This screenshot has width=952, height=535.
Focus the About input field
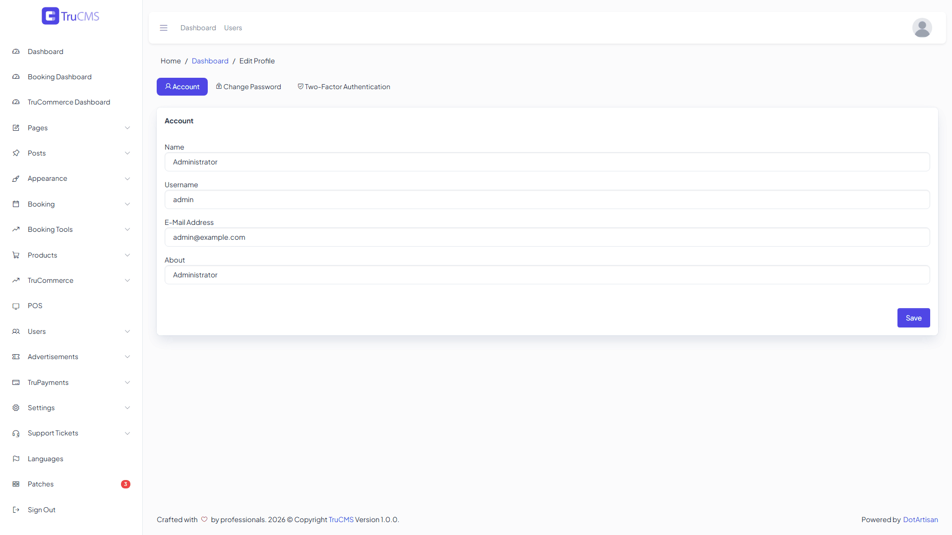pyautogui.click(x=547, y=275)
